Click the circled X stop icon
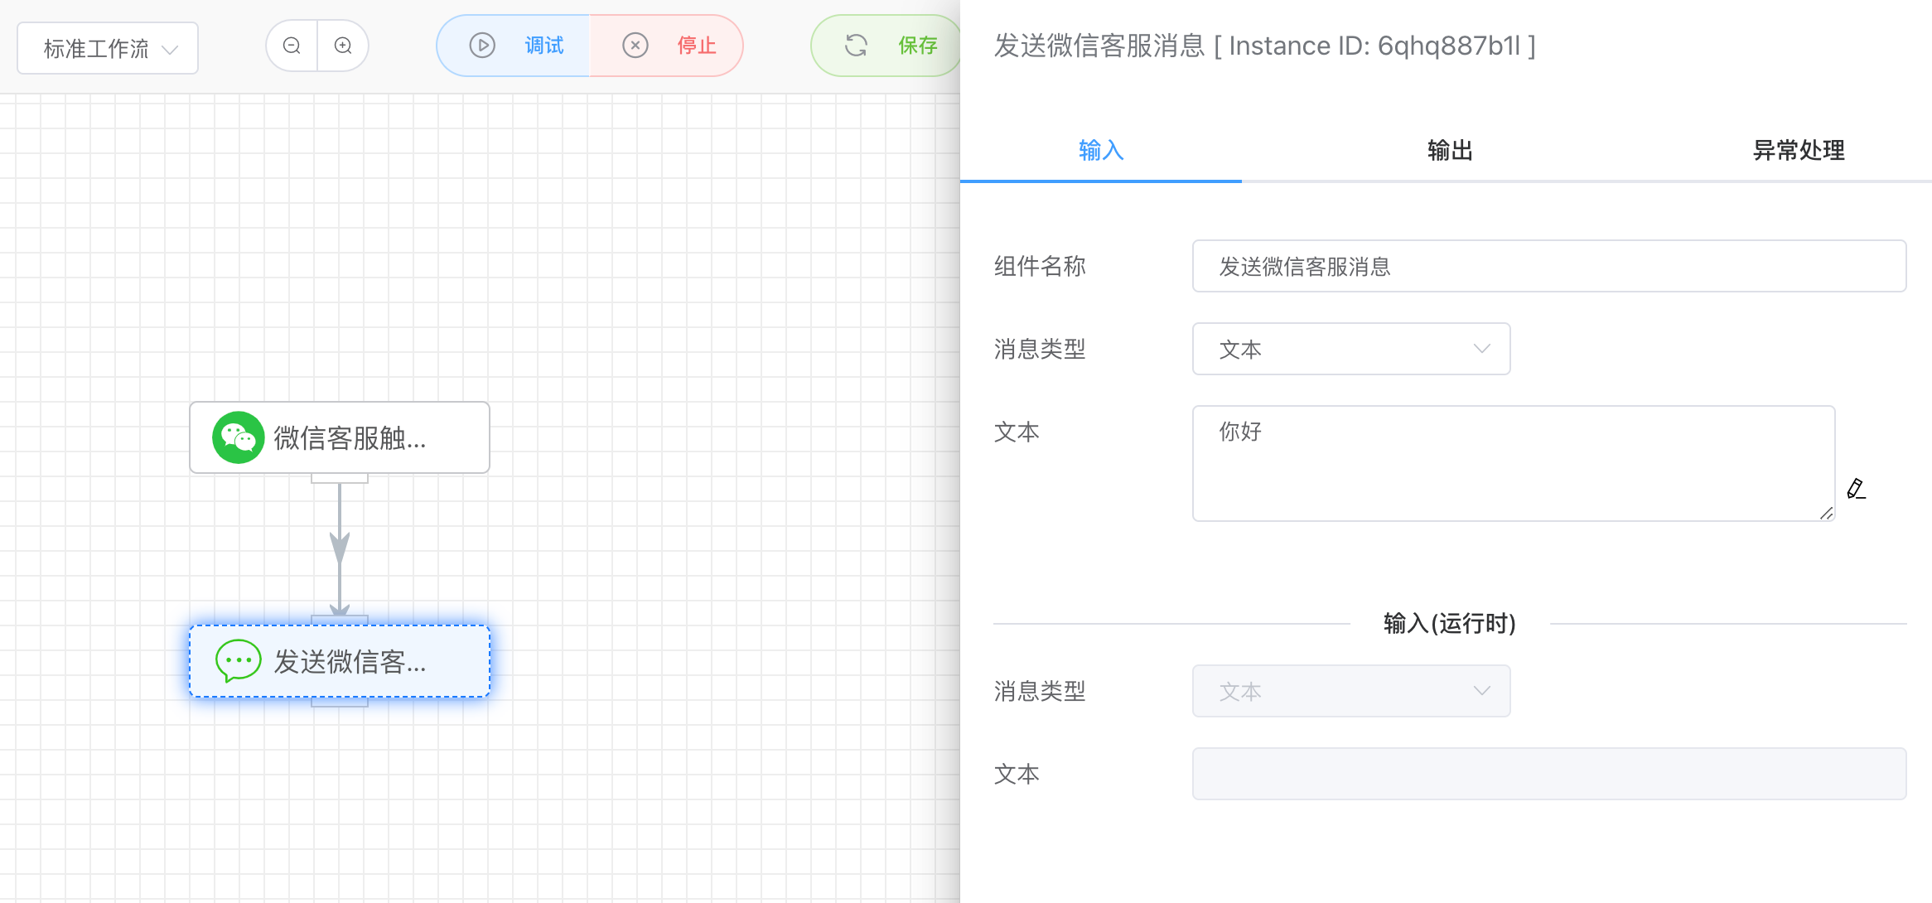This screenshot has height=903, width=1932. (x=635, y=46)
